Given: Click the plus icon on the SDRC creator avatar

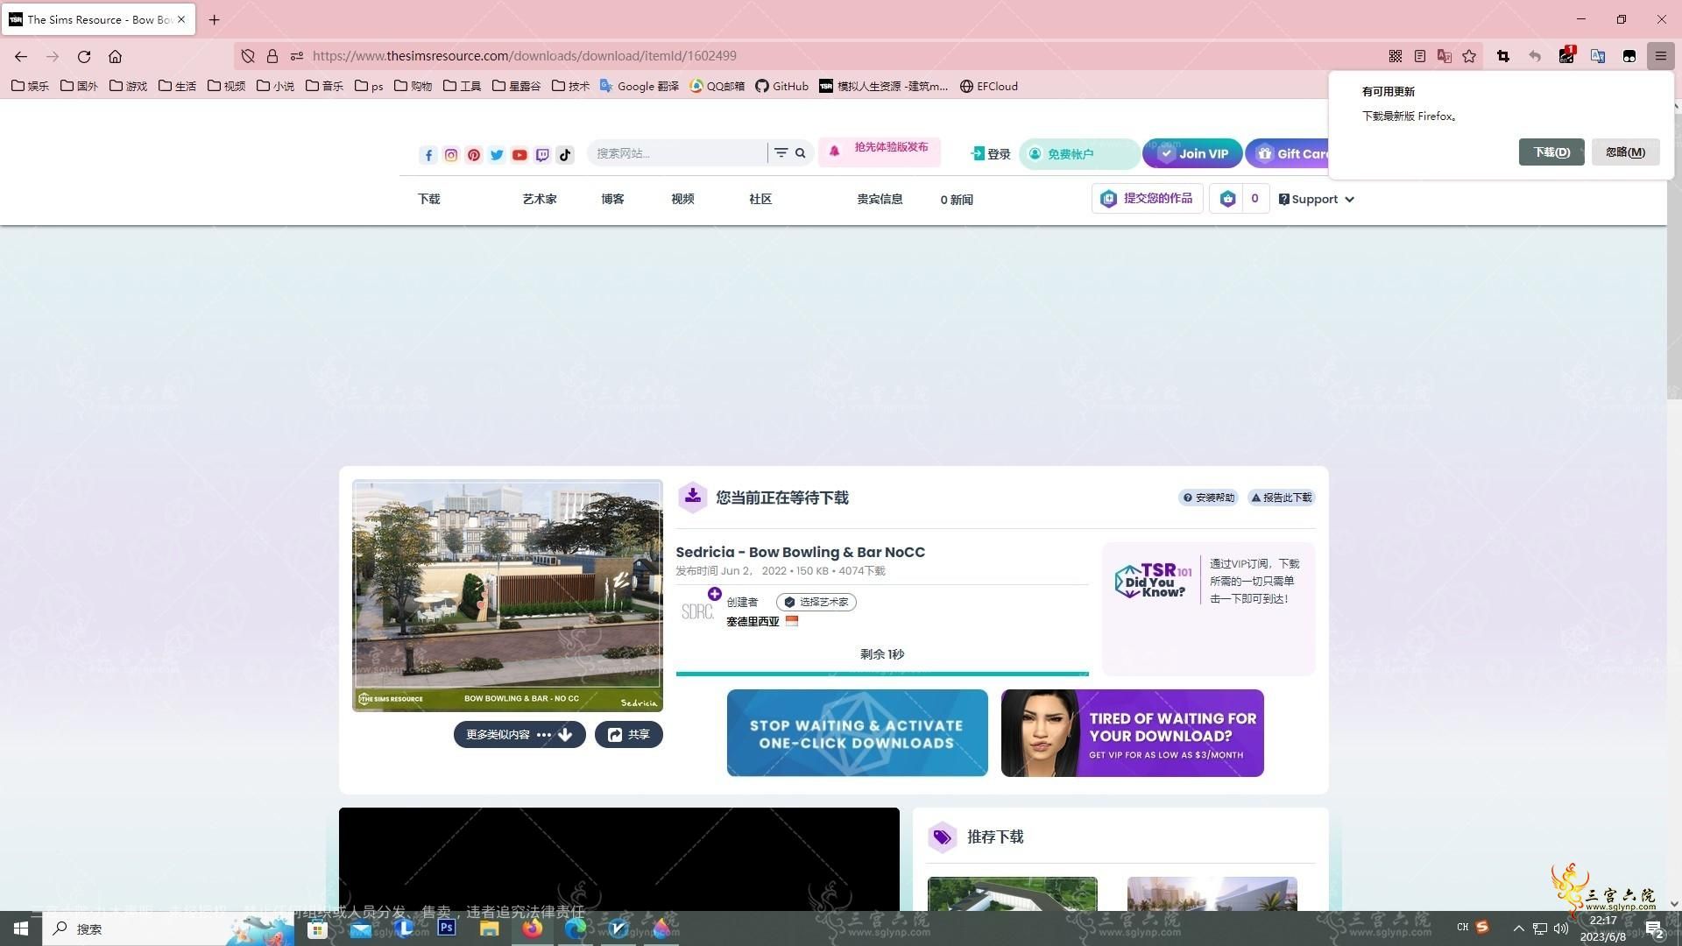Looking at the screenshot, I should coord(715,594).
